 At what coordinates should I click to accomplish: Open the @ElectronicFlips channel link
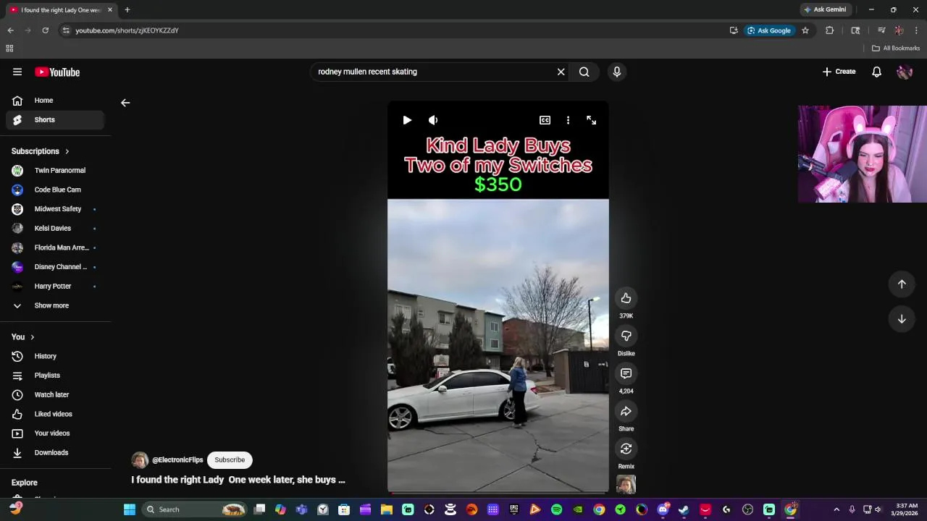click(177, 460)
